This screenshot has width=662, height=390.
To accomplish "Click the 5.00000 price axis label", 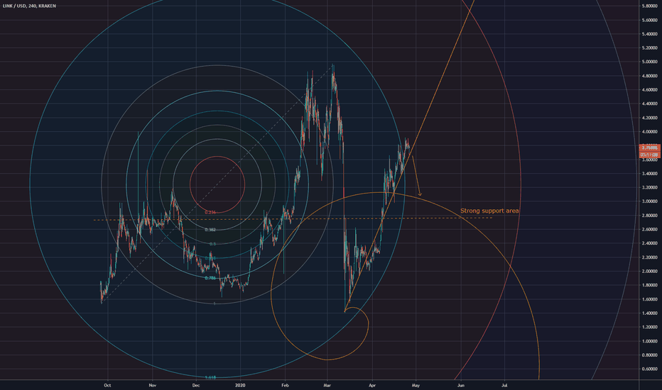I will (650, 62).
